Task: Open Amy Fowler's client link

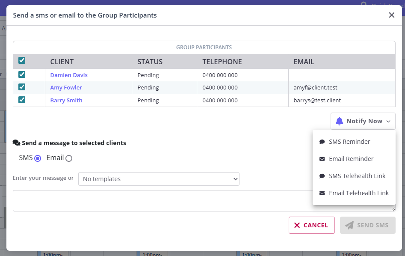Action: click(x=66, y=87)
